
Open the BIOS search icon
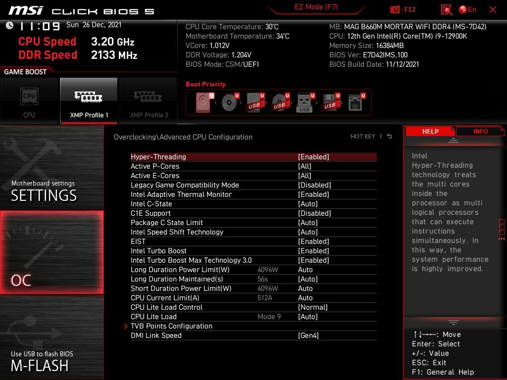click(x=446, y=9)
